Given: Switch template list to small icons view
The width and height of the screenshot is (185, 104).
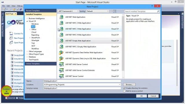Looking at the screenshot, I should (x=112, y=11).
